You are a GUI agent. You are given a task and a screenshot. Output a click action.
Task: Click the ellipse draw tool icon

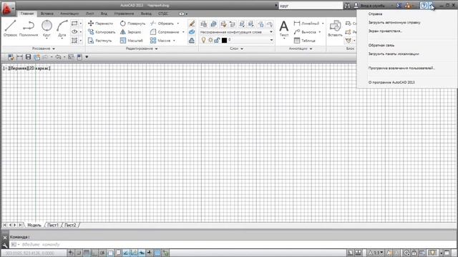[x=74, y=31]
